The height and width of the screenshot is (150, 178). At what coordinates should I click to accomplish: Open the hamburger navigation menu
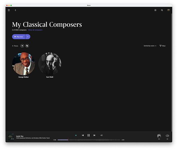[x=9, y=10]
